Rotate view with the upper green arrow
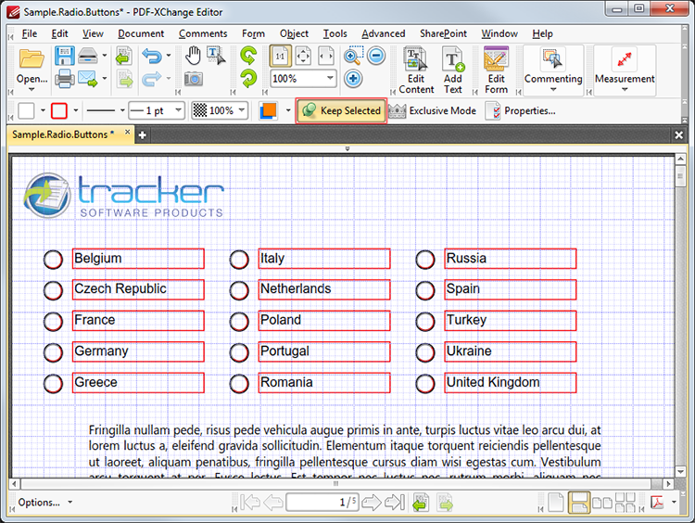The image size is (695, 523). pyautogui.click(x=248, y=56)
